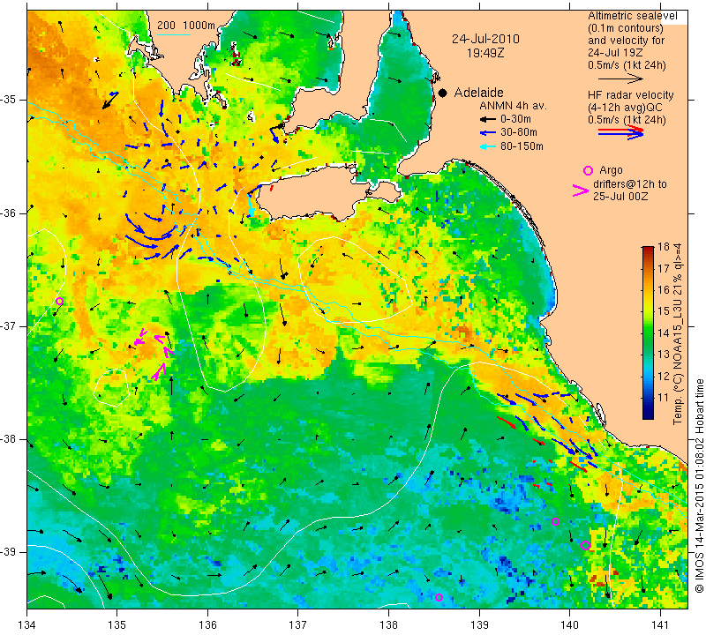Screen dimensions: 706x635
Task: Click the green 14 degree colorbar section
Action: [648, 333]
